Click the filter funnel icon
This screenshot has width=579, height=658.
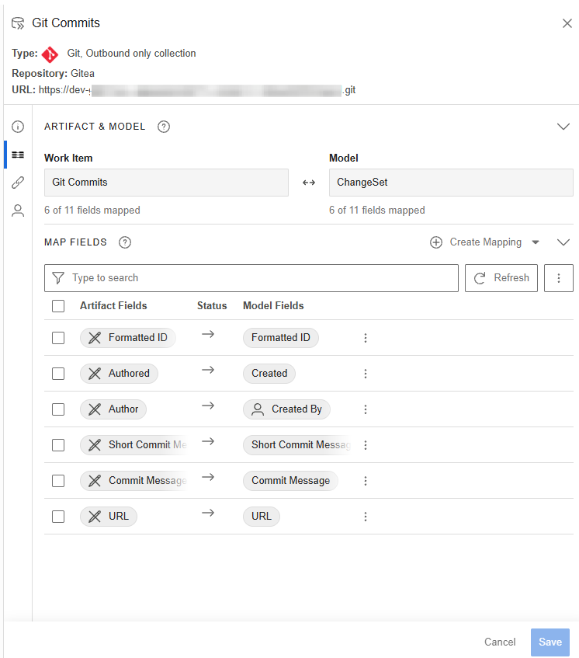coord(58,278)
